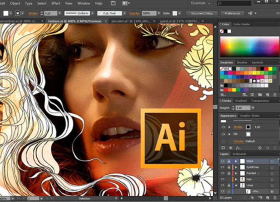
Task: Switch to the Gradient panel tab
Action: pos(241,101)
